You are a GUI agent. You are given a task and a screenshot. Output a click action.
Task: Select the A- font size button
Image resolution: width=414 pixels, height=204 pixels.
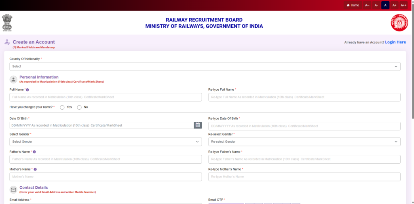coord(376,5)
